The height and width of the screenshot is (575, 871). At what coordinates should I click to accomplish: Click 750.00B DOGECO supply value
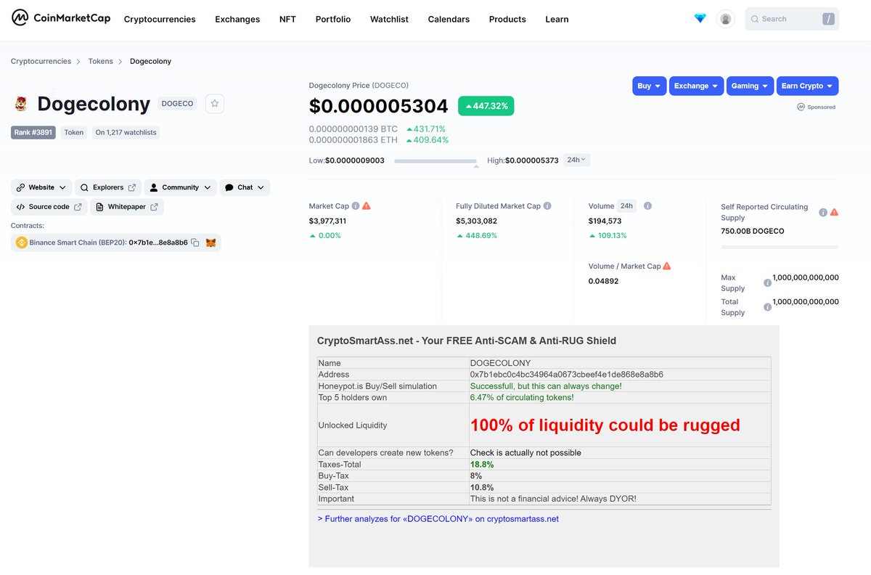(x=753, y=231)
